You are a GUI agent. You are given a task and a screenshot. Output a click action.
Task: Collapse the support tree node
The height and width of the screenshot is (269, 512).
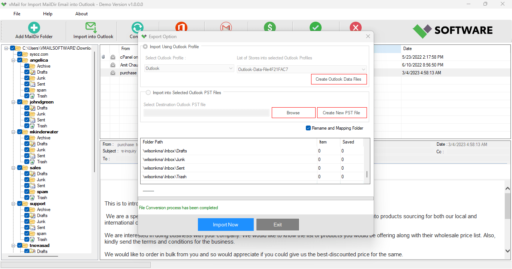(x=13, y=204)
